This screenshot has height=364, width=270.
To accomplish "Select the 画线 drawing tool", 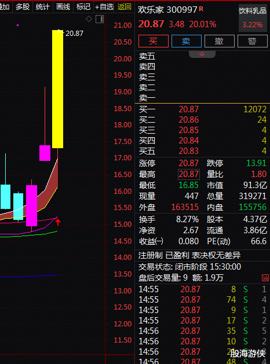I will point(63,7).
